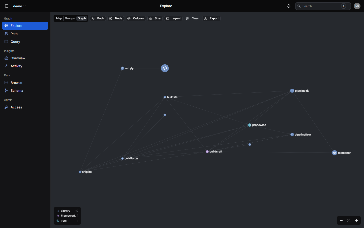Clear the graph canvas
Screen dimensions: 364x228
[x=192, y=18]
